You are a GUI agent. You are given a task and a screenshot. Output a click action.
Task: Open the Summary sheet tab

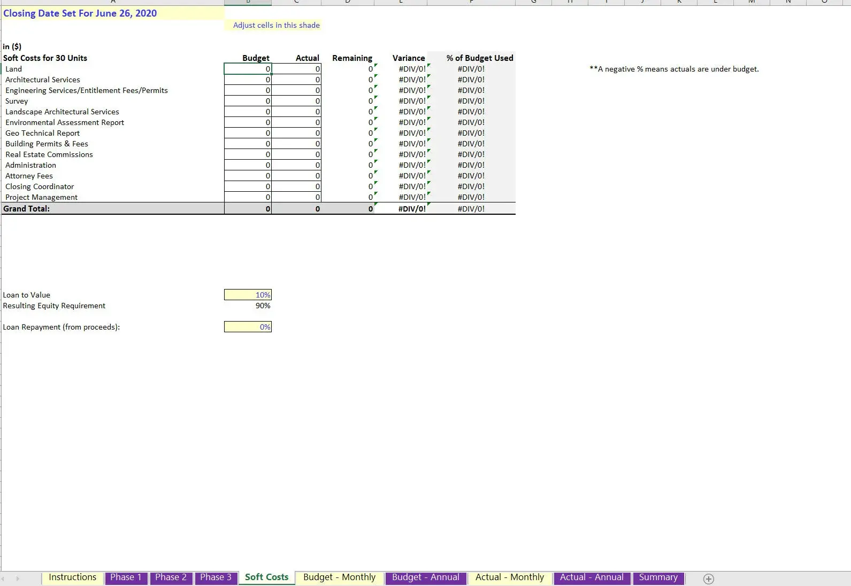tap(658, 577)
